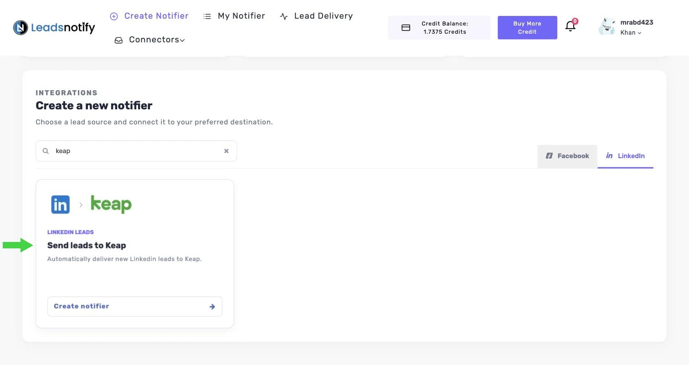Screen dimensions: 689x365
Task: Click the arrow icon in Create notifier button
Action: click(212, 307)
